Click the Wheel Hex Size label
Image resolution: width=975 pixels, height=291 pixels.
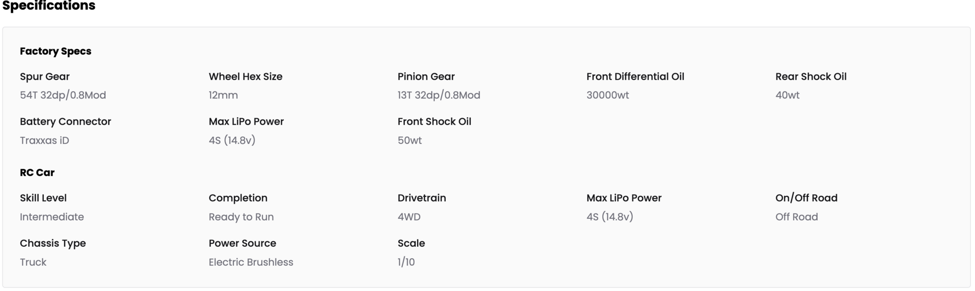[x=245, y=77]
